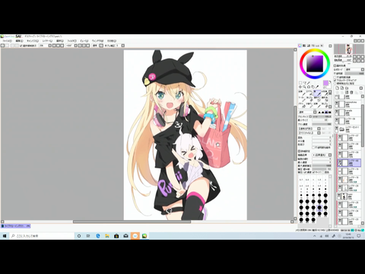Image resolution: width=365 pixels, height=274 pixels.
Task: Toggle keep opacity checkbox under blending sliders
Action: tap(313, 148)
